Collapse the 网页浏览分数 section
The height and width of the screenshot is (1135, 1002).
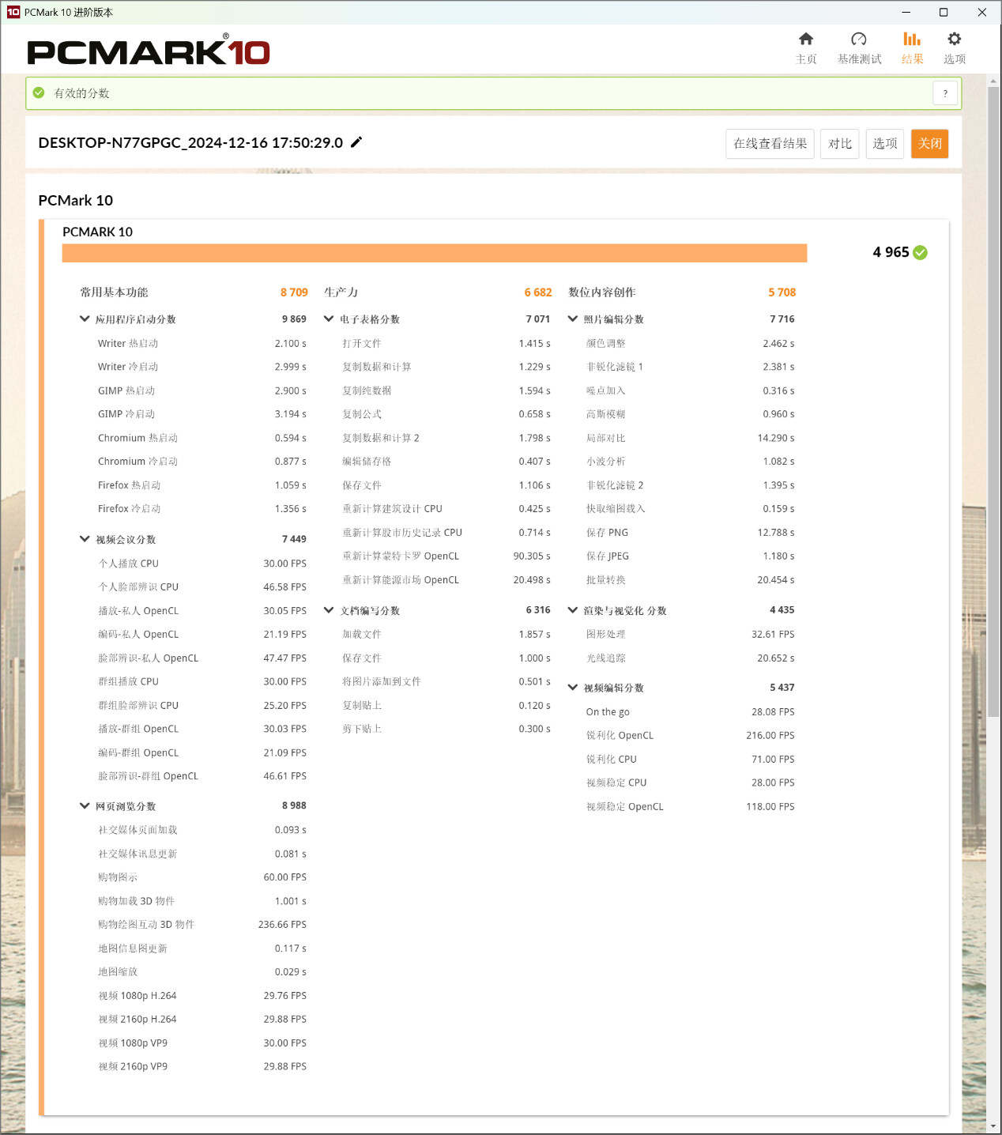pyautogui.click(x=85, y=806)
